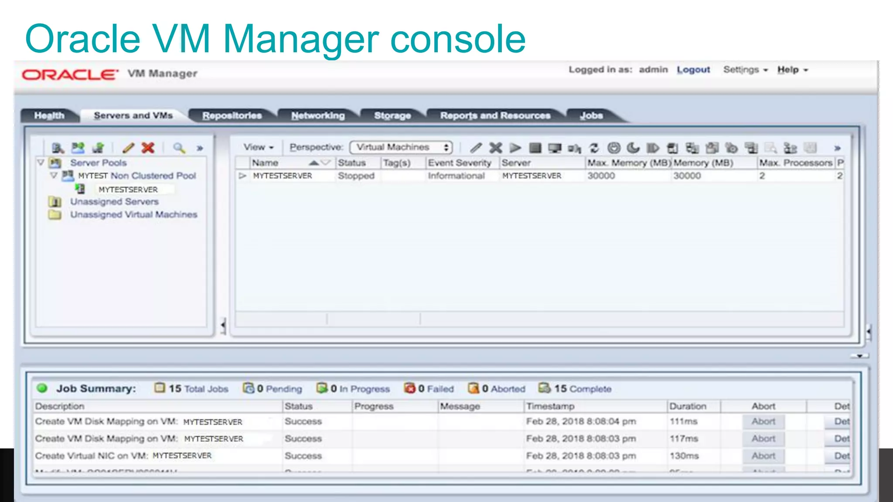The width and height of the screenshot is (893, 502).
Task: Show more navigation toolbar icons via double chevron
Action: tap(200, 148)
